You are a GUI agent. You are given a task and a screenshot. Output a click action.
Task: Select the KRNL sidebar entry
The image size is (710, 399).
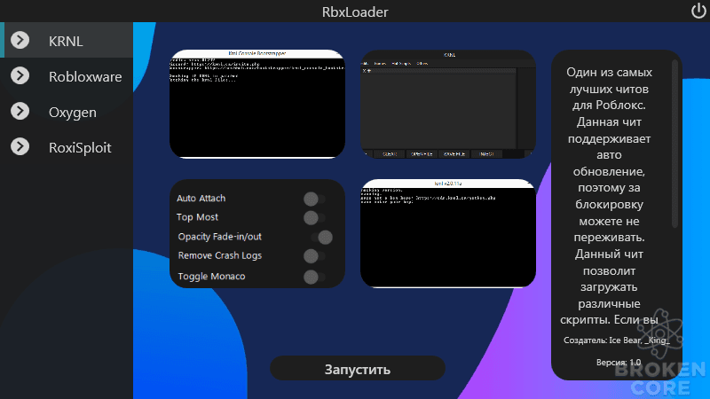pos(67,40)
